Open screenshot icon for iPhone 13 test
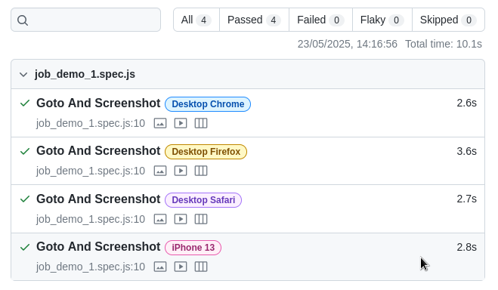The height and width of the screenshot is (290, 498). (x=160, y=267)
